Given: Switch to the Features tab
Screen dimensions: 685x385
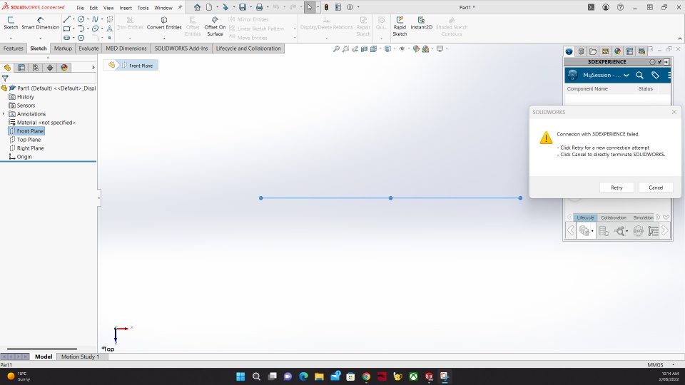Looking at the screenshot, I should pyautogui.click(x=13, y=48).
